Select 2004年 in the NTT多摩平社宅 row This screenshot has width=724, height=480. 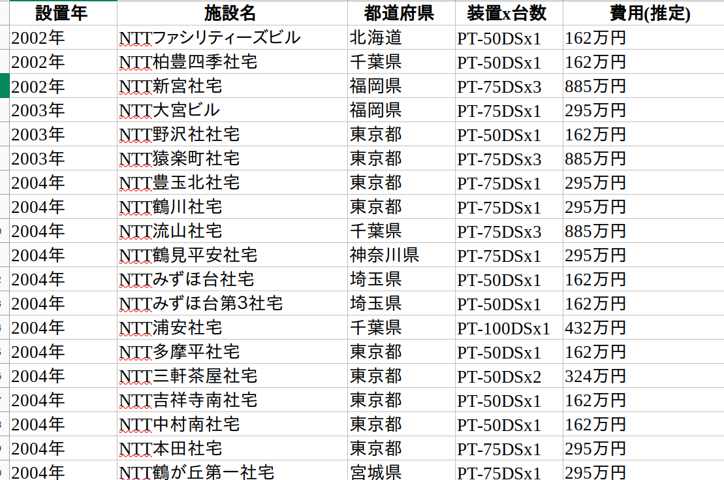[x=63, y=351]
